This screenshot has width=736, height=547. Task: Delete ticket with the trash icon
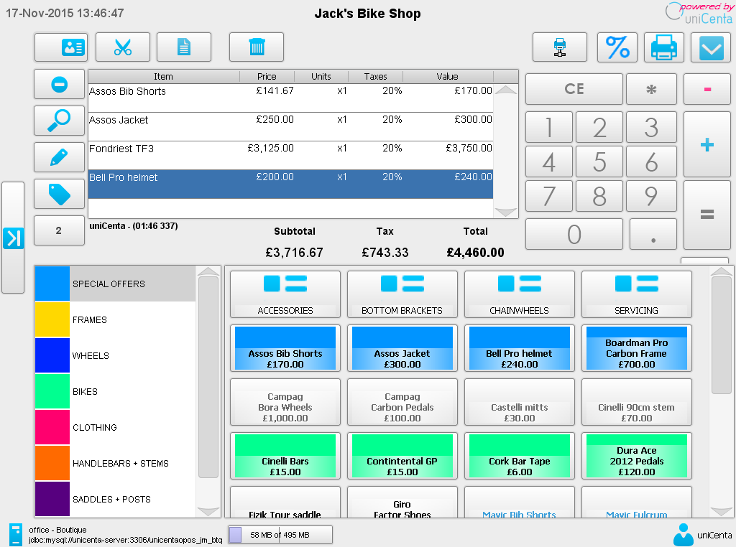[x=257, y=47]
